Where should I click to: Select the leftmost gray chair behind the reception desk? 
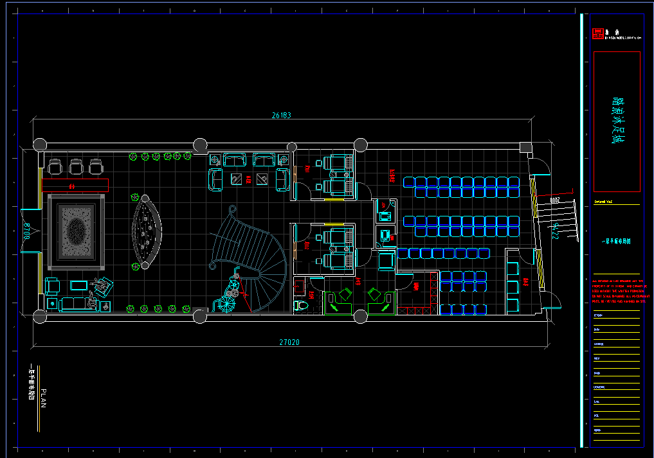(x=55, y=166)
